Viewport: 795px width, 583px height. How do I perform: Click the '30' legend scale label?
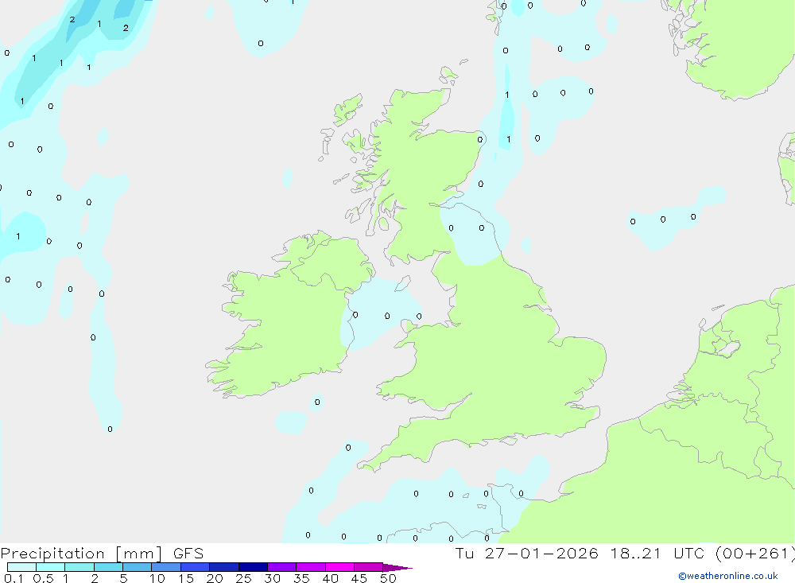(x=273, y=578)
